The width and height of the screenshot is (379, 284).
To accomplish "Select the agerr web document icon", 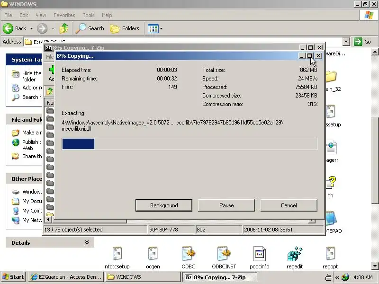I will click(x=332, y=151).
